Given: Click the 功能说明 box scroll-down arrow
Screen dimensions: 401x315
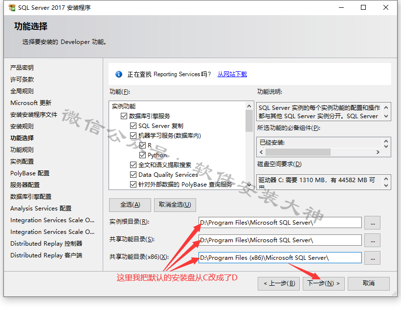Looking at the screenshot, I should (x=386, y=116).
